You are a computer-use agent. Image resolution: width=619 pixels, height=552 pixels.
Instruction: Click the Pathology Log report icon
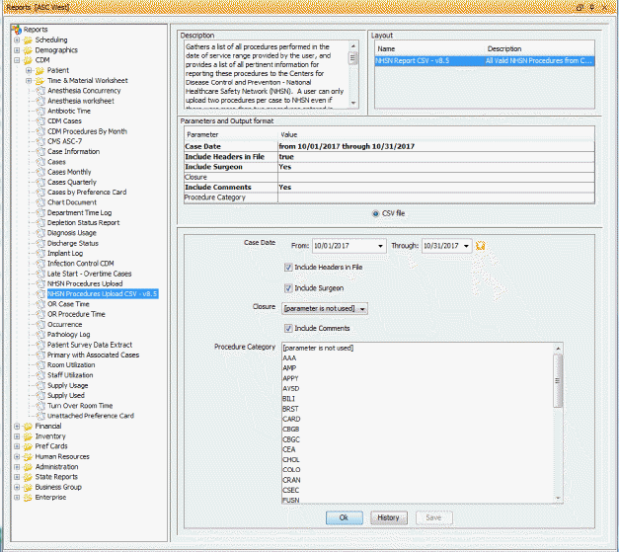(40, 335)
